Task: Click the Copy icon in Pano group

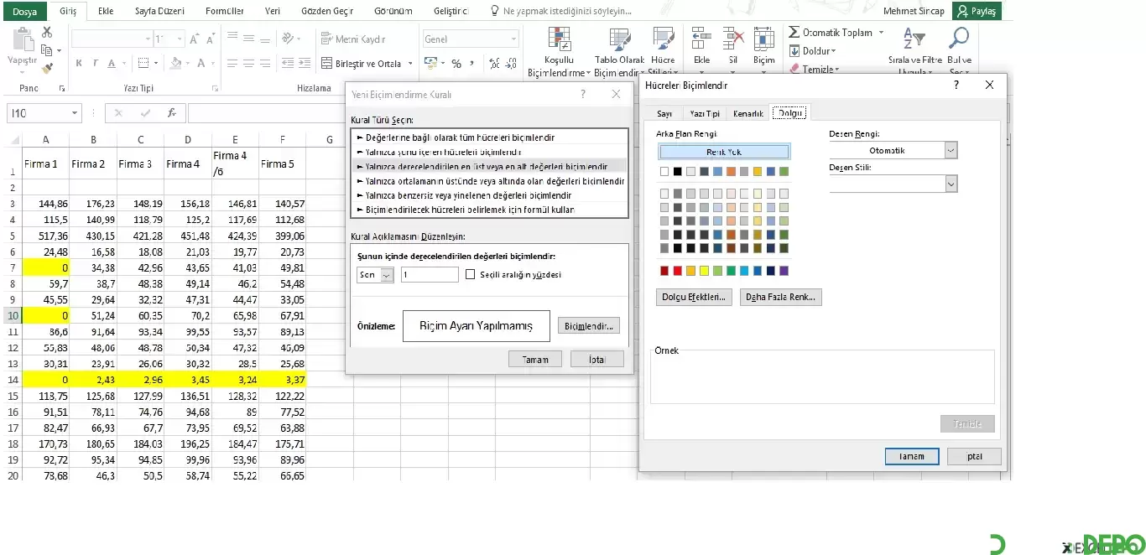Action: [x=47, y=50]
